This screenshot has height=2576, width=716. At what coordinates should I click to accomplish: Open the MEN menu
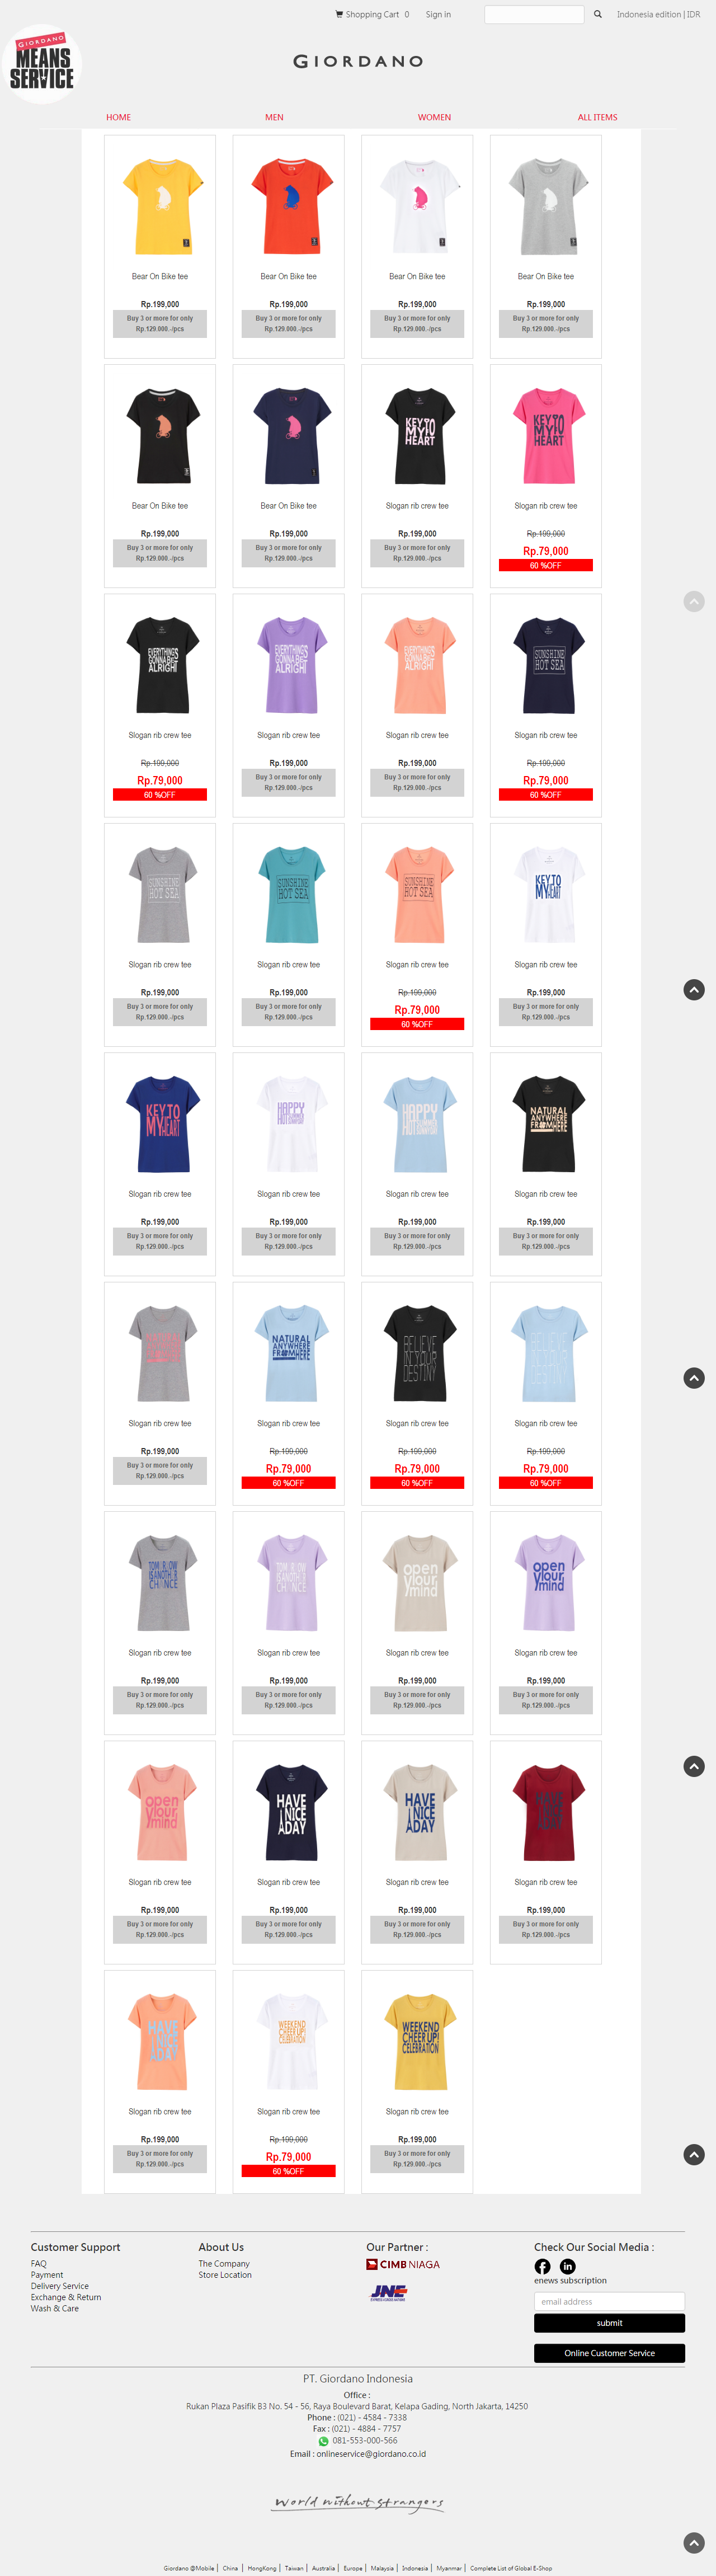(274, 117)
